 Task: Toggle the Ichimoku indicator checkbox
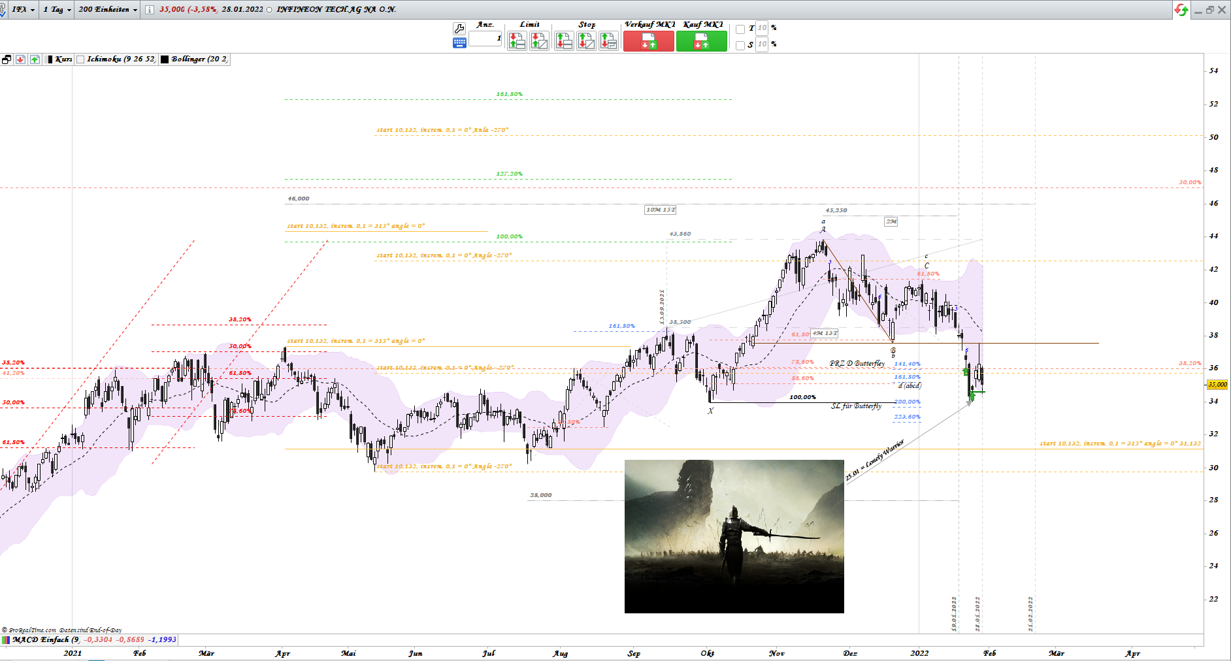[x=80, y=59]
